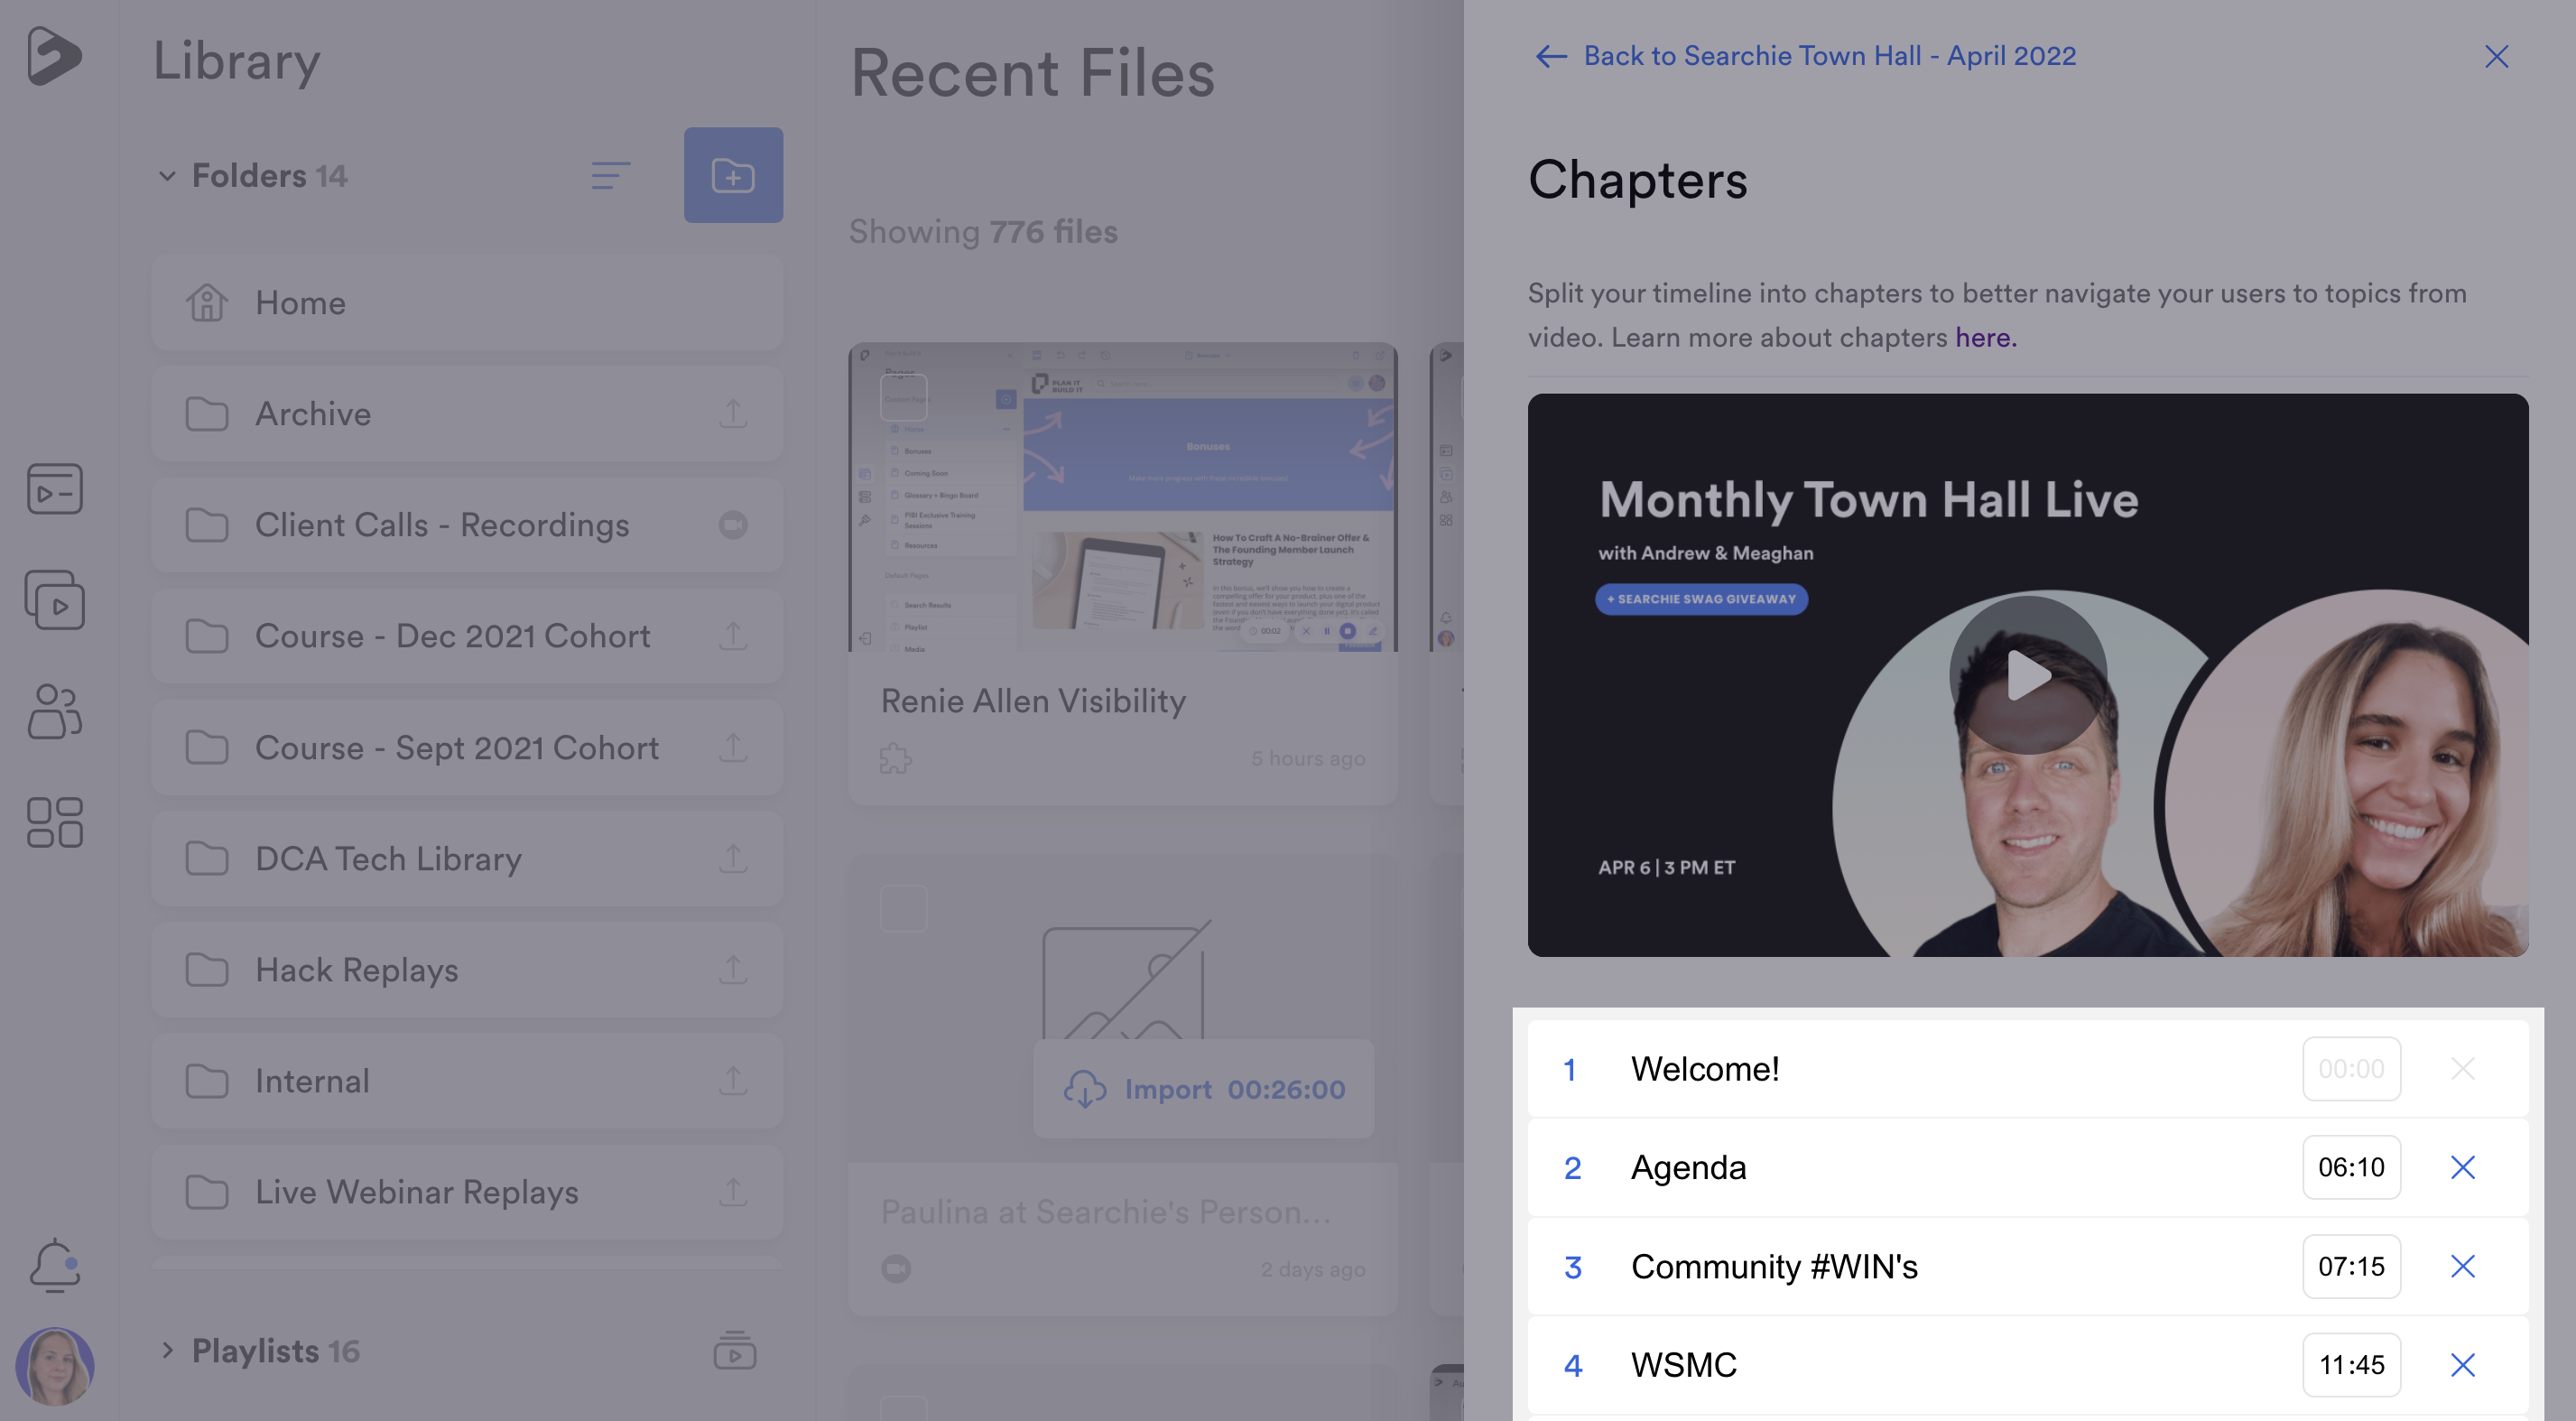The height and width of the screenshot is (1421, 2576).
Task: Click upload icon on Live Webinar Replays folder
Action: click(733, 1191)
